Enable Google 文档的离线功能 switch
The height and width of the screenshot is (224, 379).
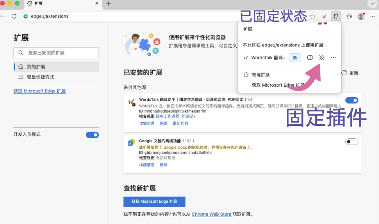click(x=352, y=142)
